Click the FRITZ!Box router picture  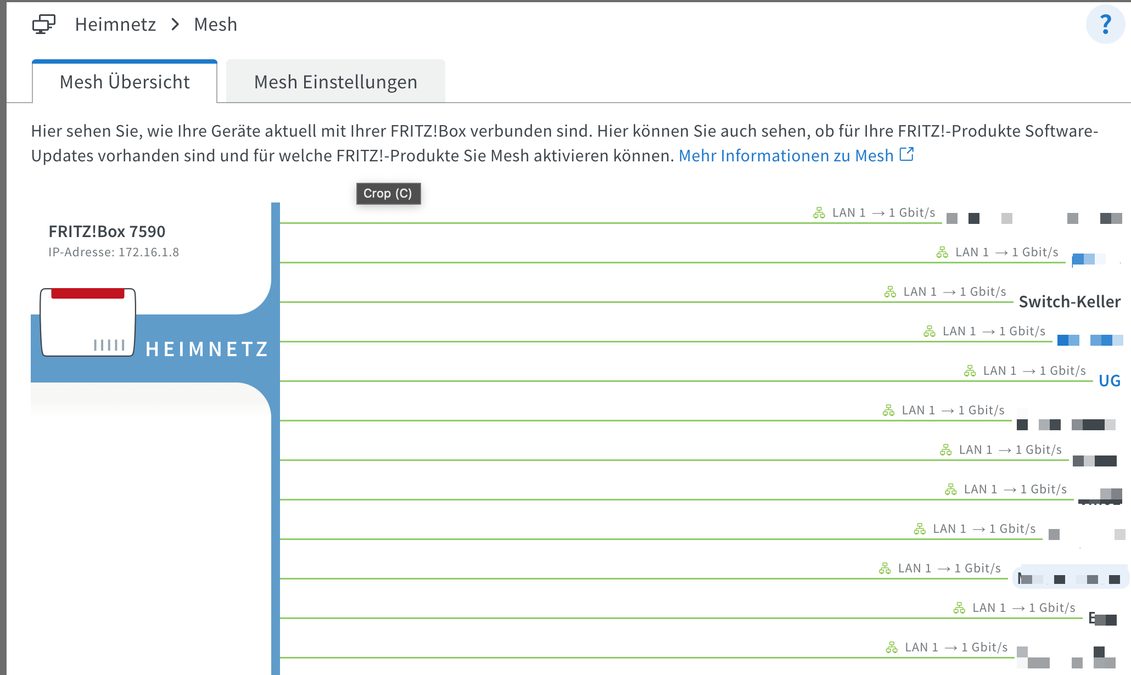[x=88, y=323]
